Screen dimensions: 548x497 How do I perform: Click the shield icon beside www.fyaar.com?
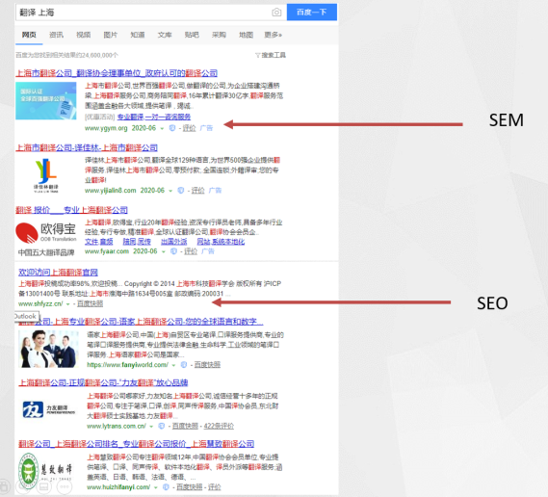173,251
